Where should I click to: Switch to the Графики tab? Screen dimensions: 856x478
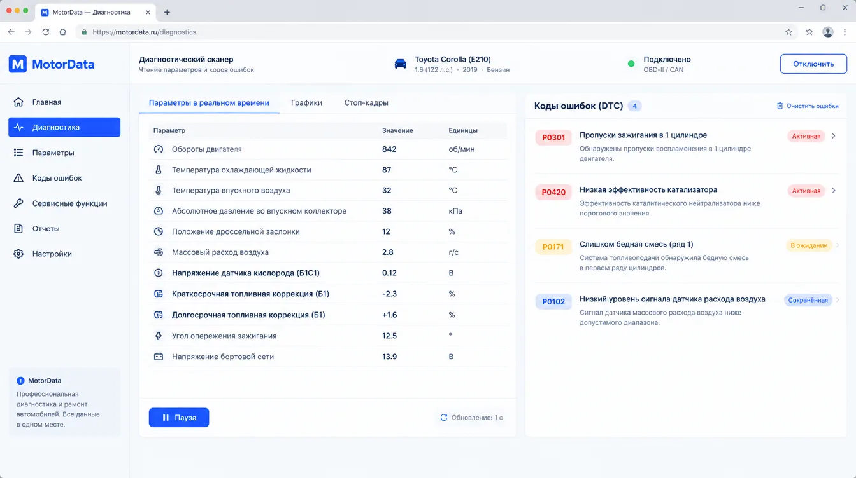click(x=306, y=102)
